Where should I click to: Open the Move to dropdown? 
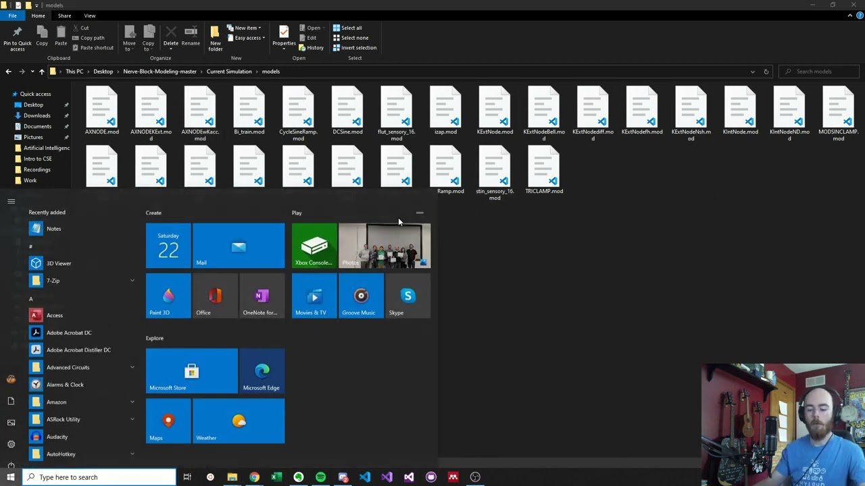pyautogui.click(x=129, y=38)
